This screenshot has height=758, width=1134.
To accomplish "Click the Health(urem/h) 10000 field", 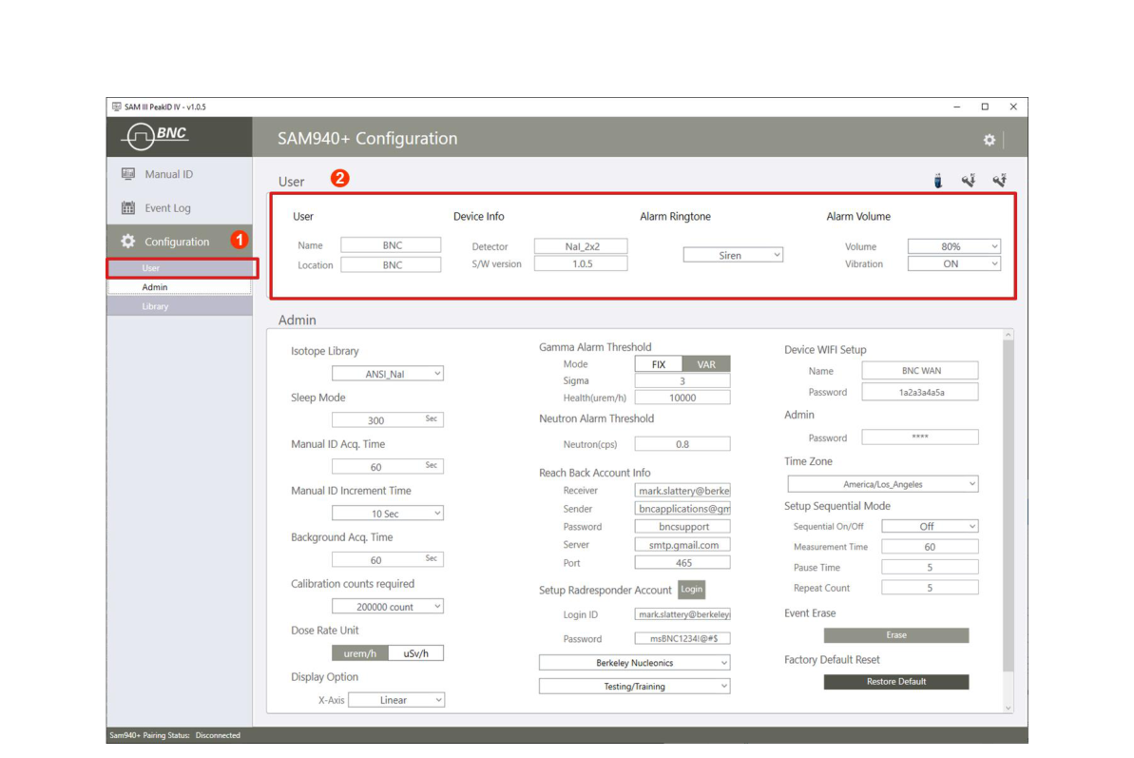I will tap(682, 398).
